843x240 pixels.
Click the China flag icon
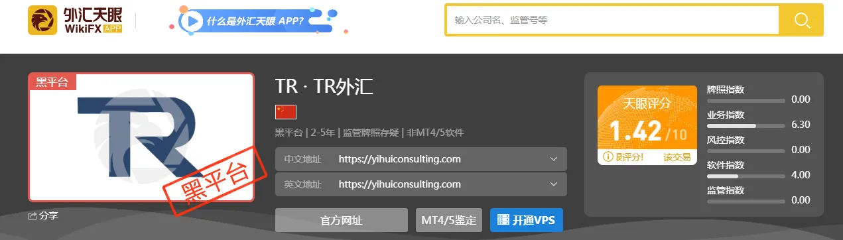coord(286,112)
